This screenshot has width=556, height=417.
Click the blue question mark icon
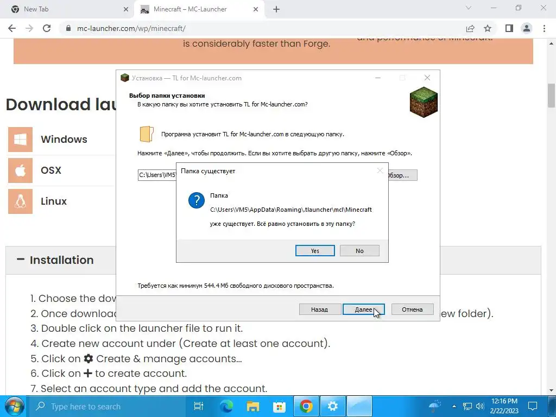196,200
